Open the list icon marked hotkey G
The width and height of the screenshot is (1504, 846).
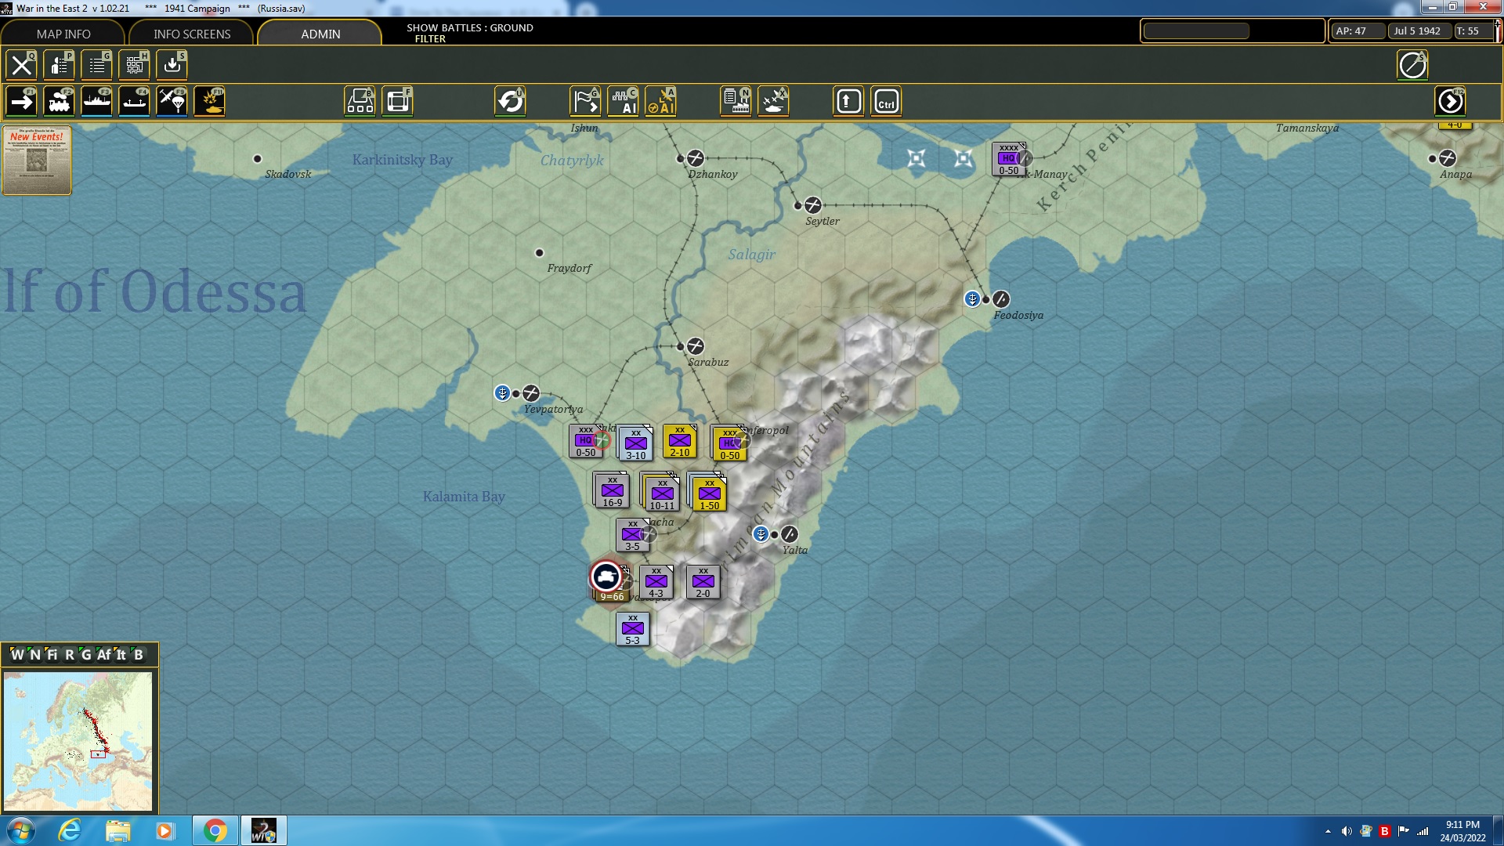click(97, 65)
